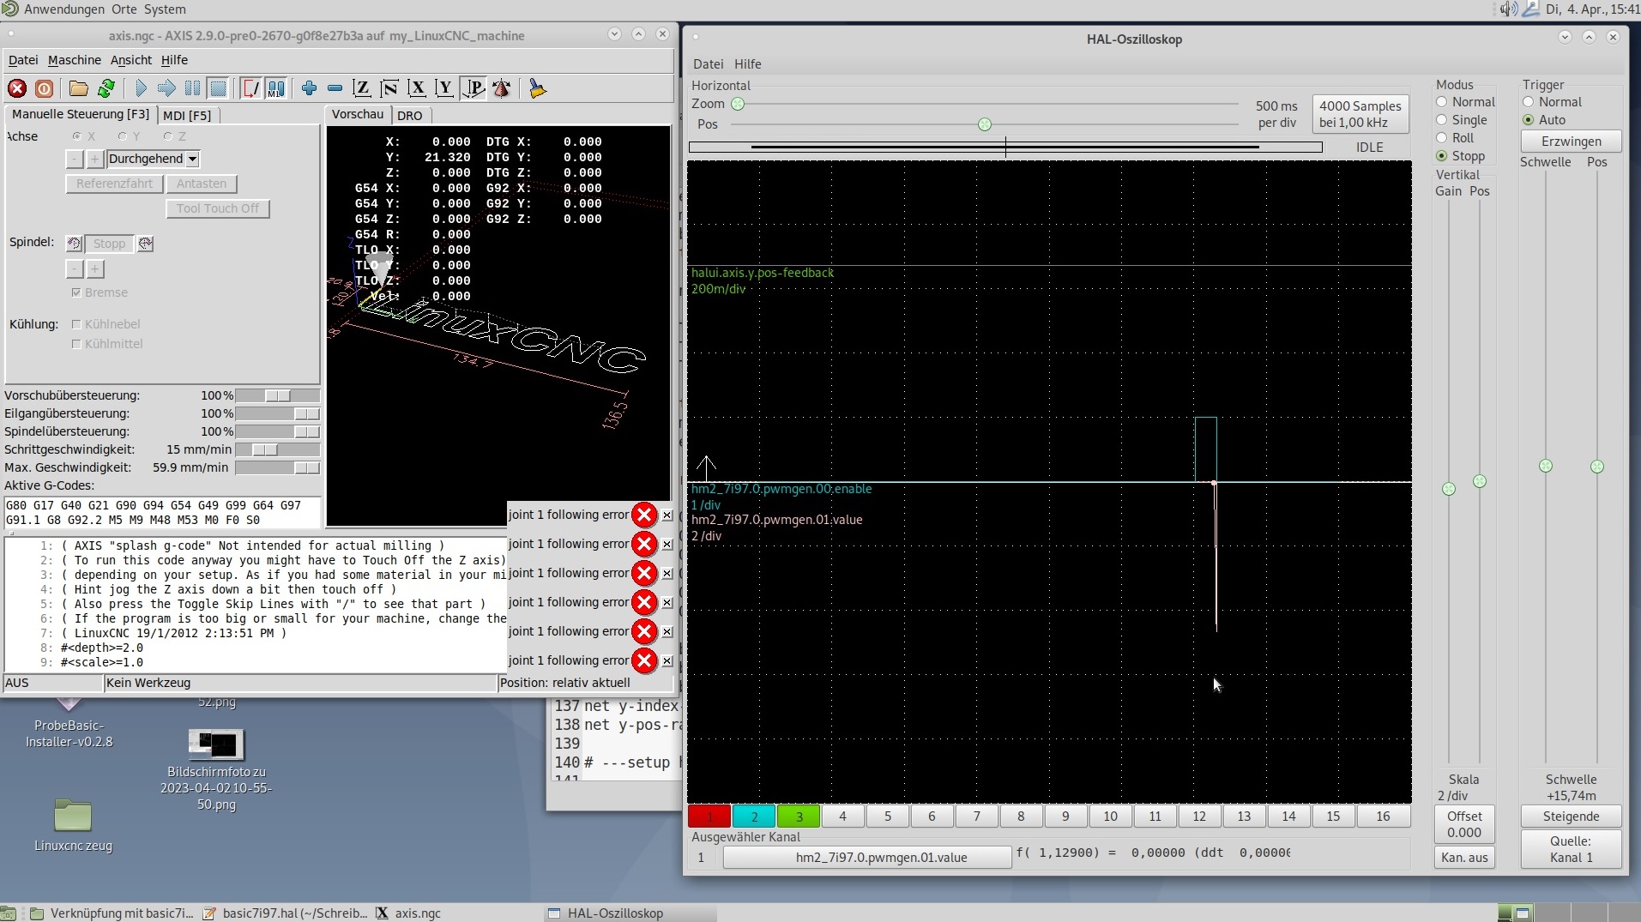
Task: Click the Offset 0.000 button
Action: (x=1464, y=824)
